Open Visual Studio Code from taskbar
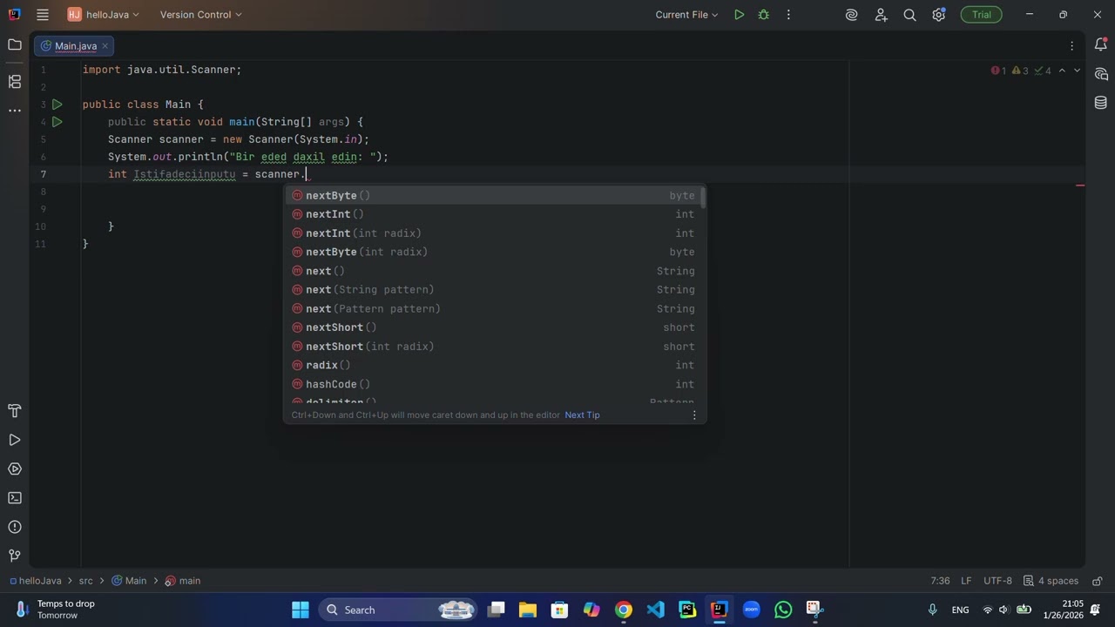Screen dimensions: 1115x627 [655, 610]
